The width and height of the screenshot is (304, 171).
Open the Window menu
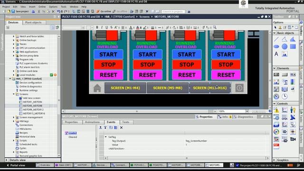coord(74,7)
